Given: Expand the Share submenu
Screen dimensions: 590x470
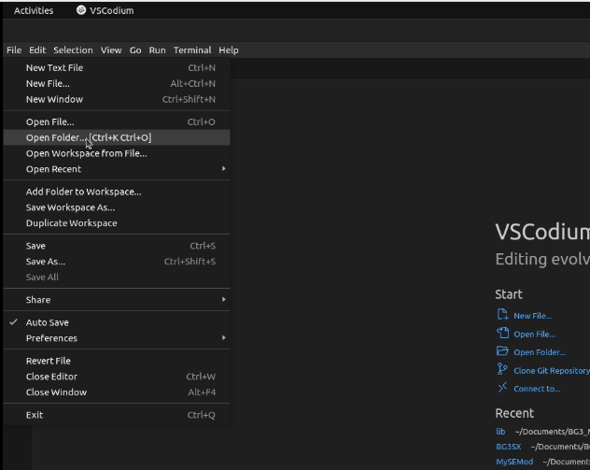Looking at the screenshot, I should coord(117,300).
